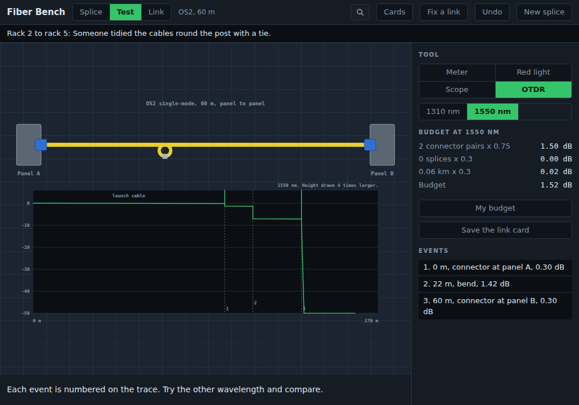The height and width of the screenshot is (405, 579).
Task: Select the Red light tool
Action: click(534, 72)
